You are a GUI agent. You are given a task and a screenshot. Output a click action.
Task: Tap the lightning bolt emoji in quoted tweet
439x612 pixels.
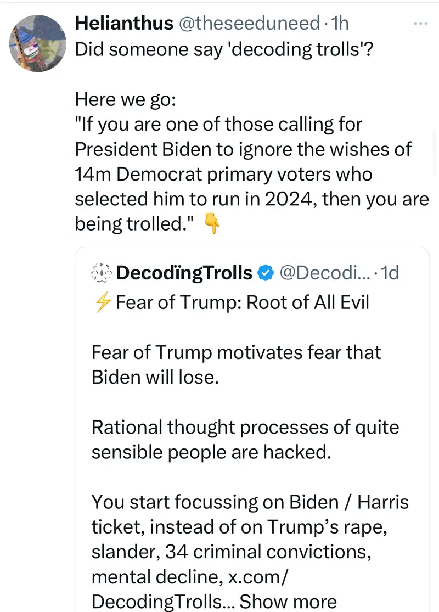tap(102, 302)
